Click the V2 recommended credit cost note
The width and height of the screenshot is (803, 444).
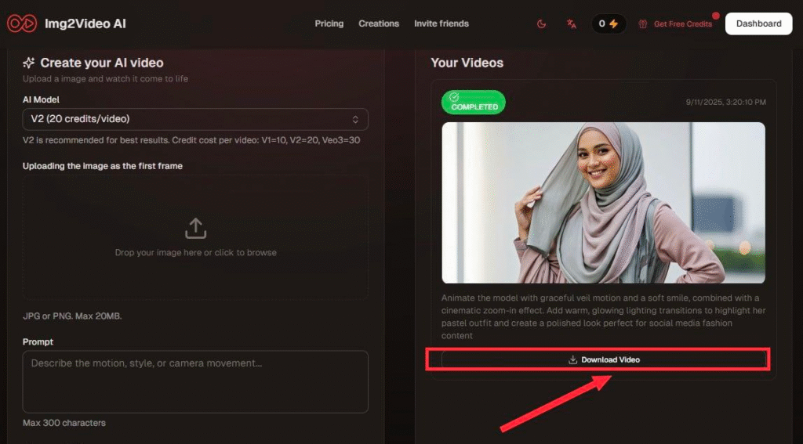[x=191, y=139]
